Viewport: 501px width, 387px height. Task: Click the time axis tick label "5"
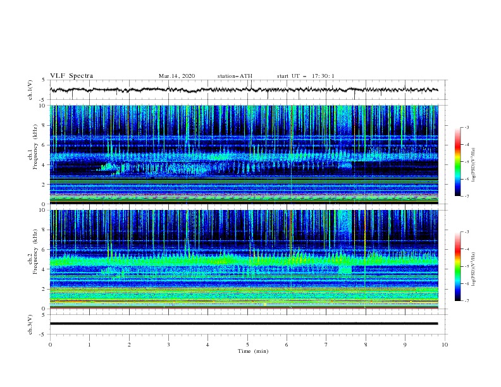tap(247, 345)
